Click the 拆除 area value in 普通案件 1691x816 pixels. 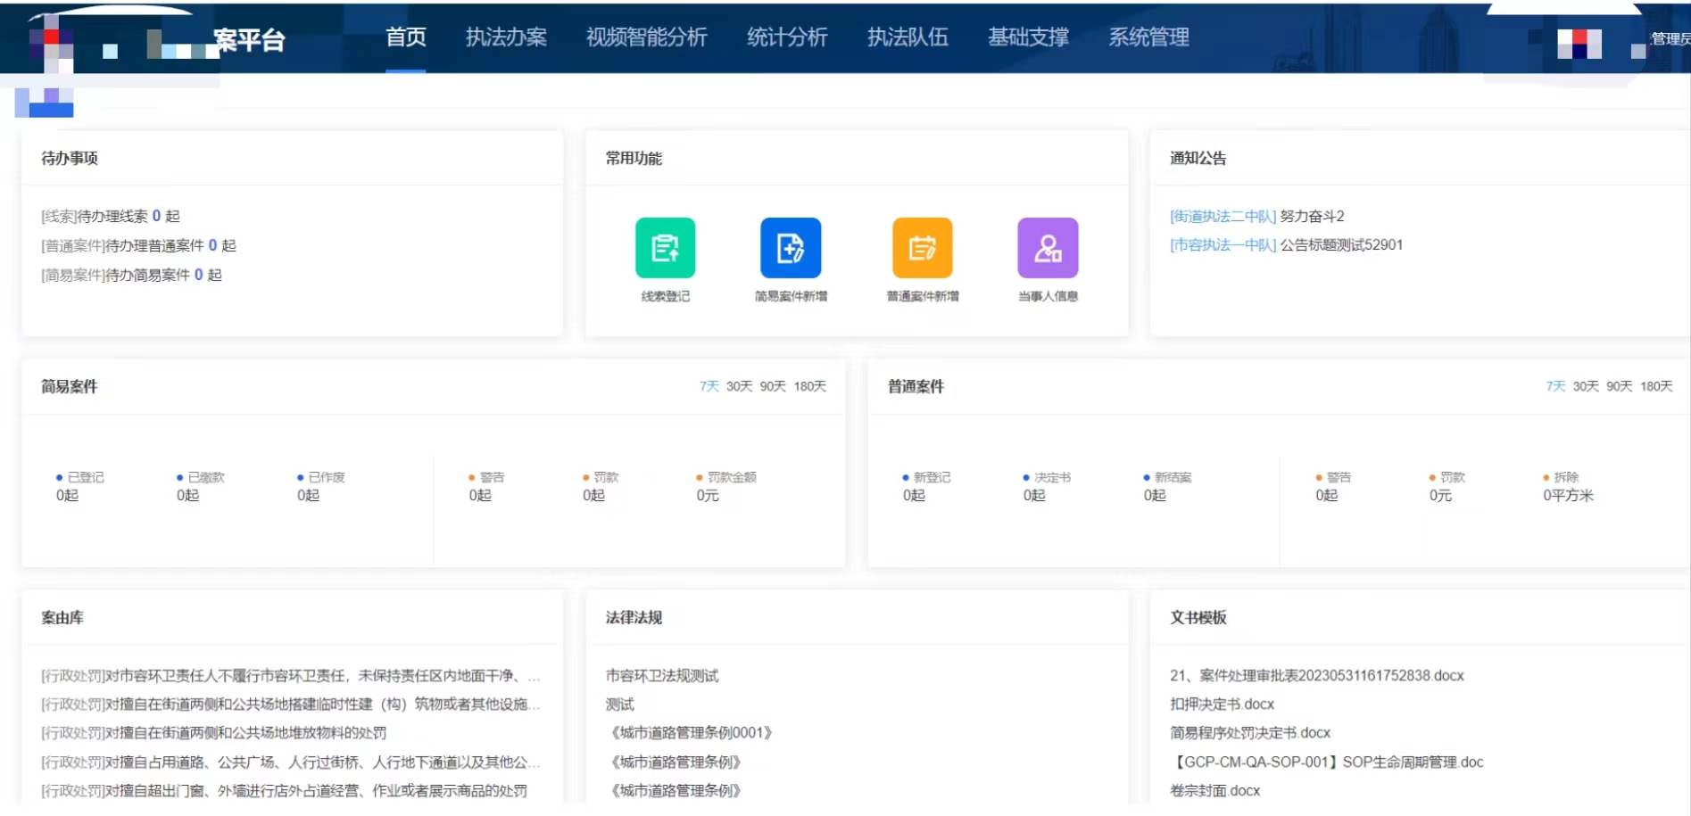pos(1569,496)
